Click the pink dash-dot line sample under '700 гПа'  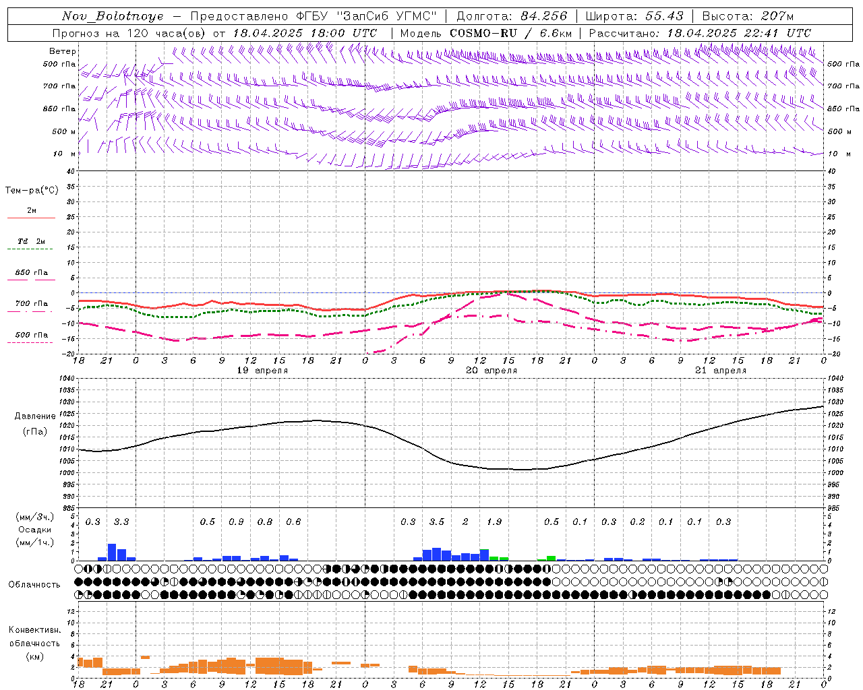[30, 311]
